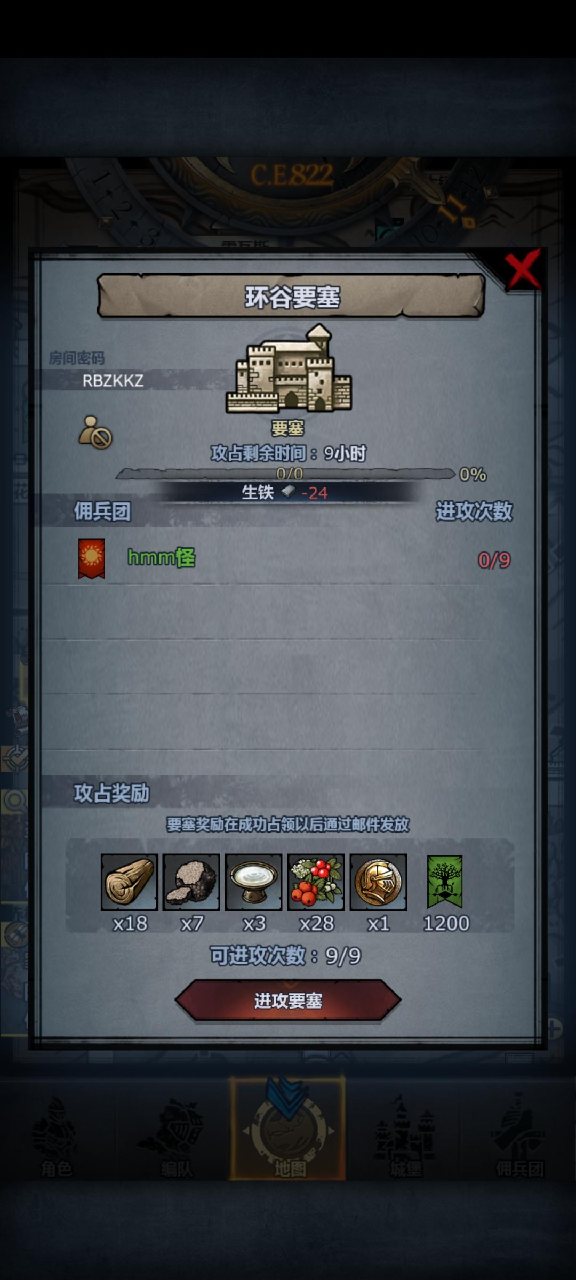Select the black truffle reward x7
576x1280 pixels.
click(191, 882)
